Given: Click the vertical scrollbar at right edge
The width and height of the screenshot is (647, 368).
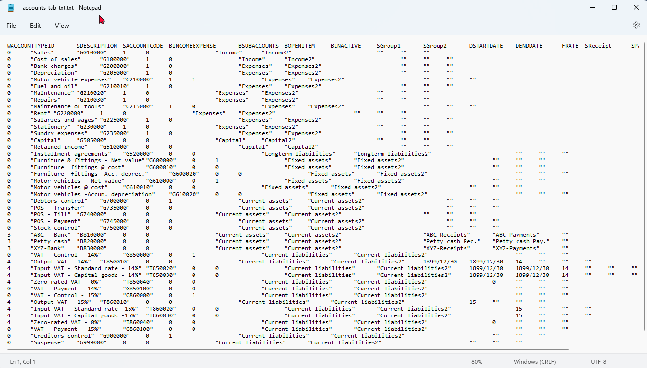Looking at the screenshot, I should pyautogui.click(x=644, y=193).
